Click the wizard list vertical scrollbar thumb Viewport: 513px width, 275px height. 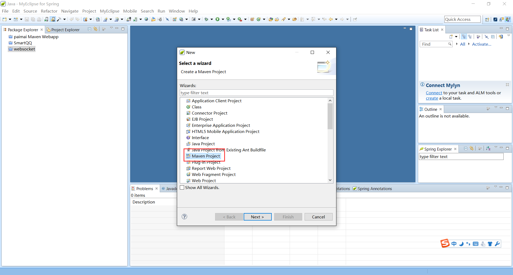[x=330, y=116]
